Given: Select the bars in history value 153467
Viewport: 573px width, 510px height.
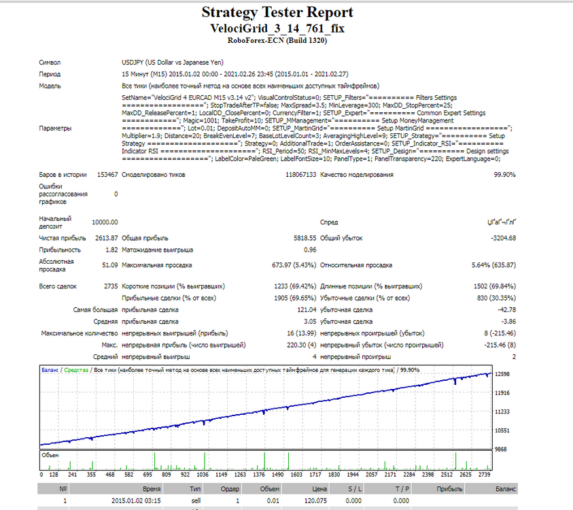Looking at the screenshot, I should 107,175.
